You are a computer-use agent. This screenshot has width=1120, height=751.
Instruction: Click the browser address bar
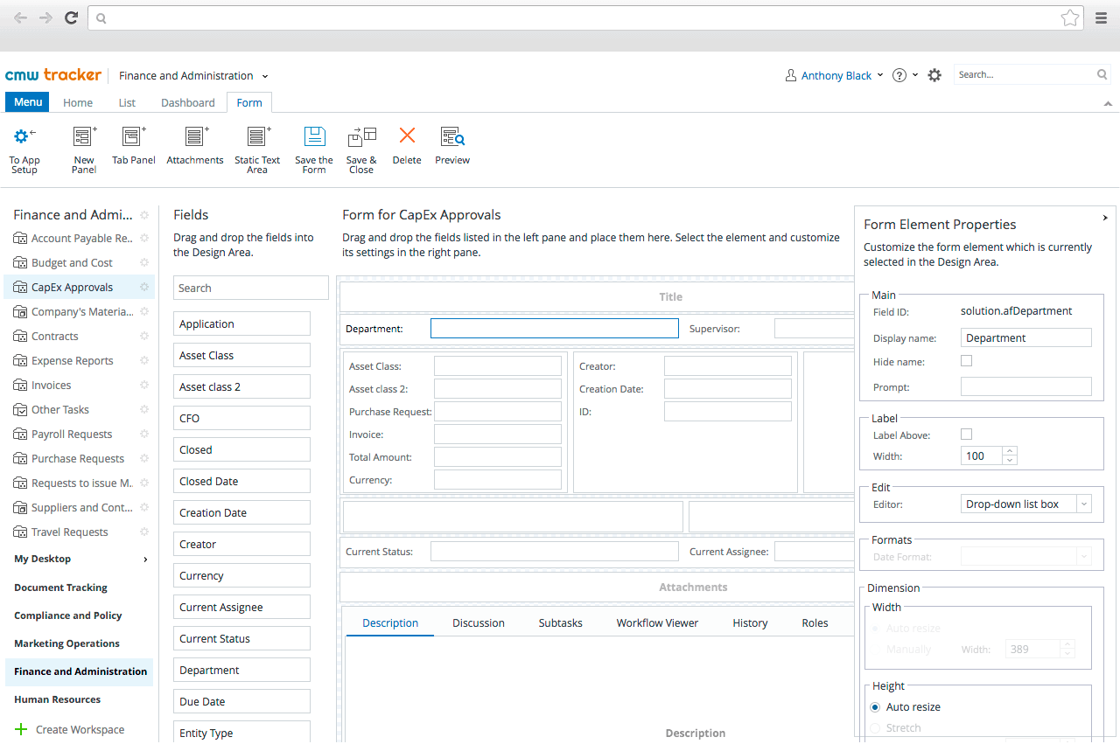[584, 17]
